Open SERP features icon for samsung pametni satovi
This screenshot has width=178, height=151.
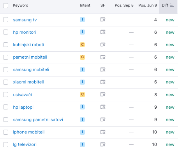[x=103, y=120]
